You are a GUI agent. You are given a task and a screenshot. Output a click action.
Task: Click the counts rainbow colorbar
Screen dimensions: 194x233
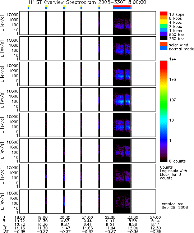tap(164, 111)
